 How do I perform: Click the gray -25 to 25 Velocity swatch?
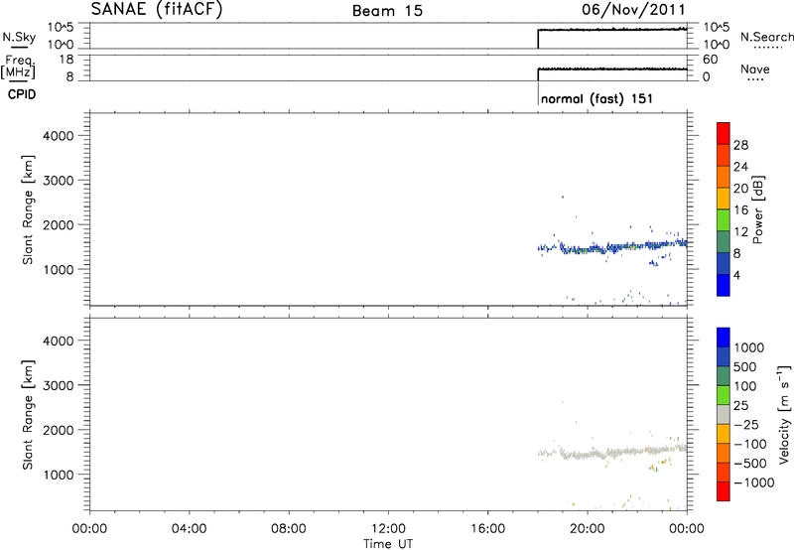(724, 414)
